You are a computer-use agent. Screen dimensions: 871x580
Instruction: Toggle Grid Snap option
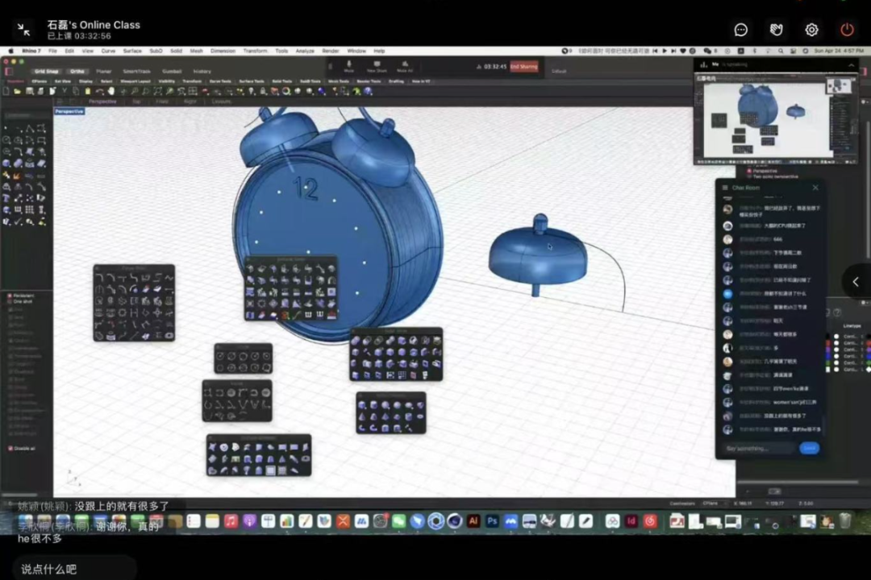46,71
